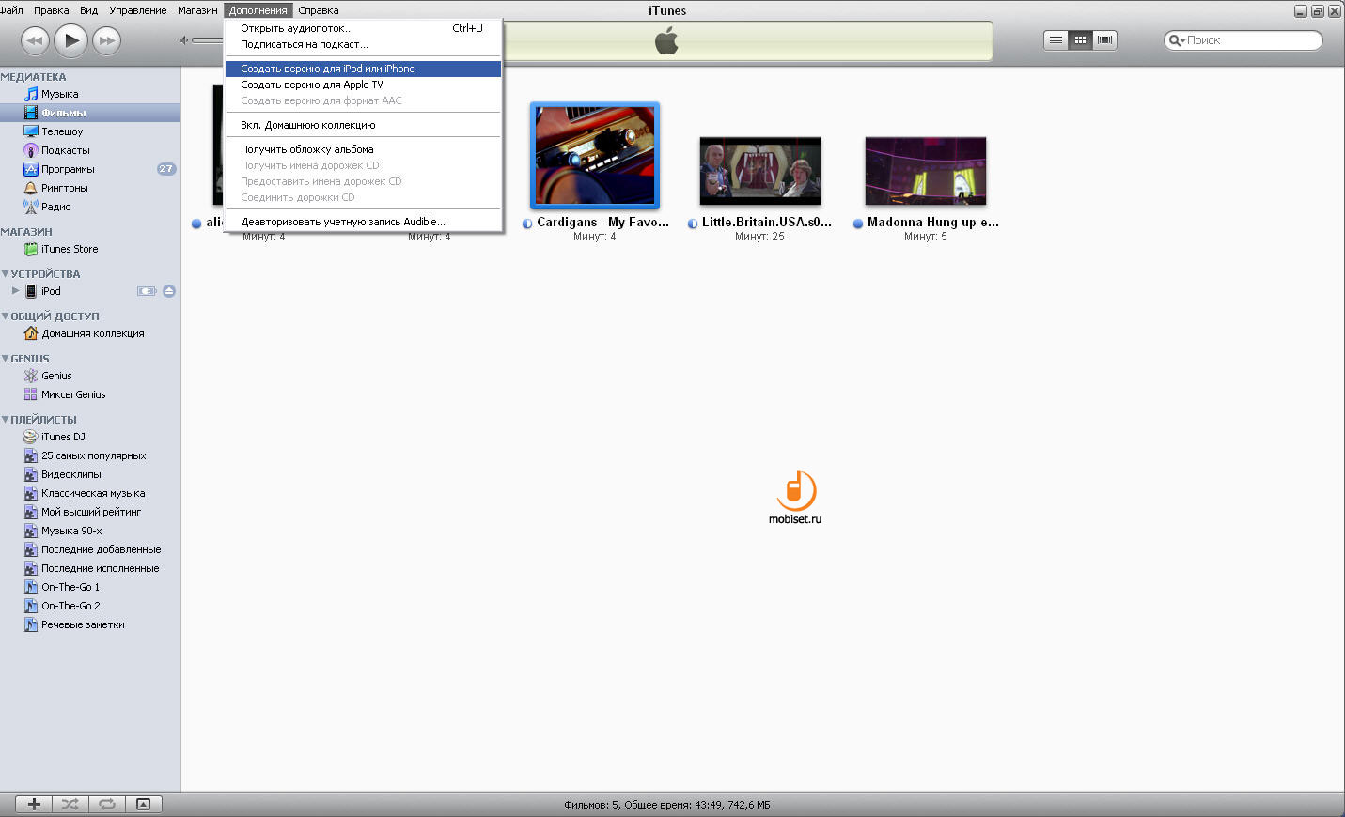Skip to previous track button
Viewport: 1345px width, 817px height.
click(35, 40)
